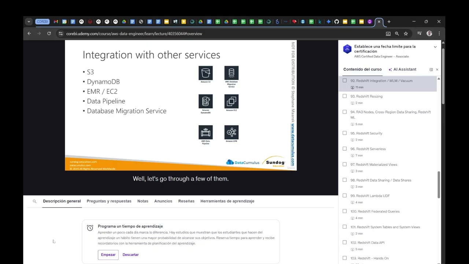The width and height of the screenshot is (469, 264).
Task: Click the sidebar scroll-up arrow
Action: pos(439,79)
